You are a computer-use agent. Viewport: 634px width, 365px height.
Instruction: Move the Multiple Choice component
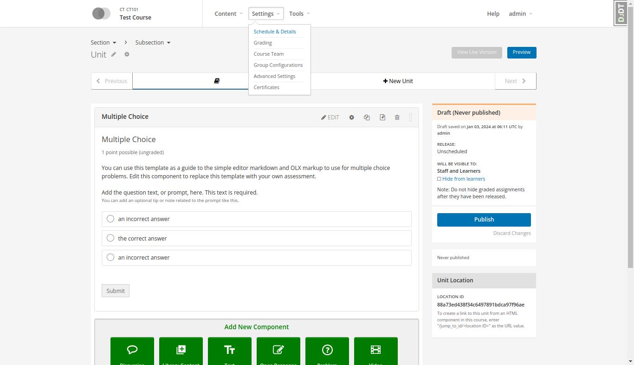coord(382,117)
